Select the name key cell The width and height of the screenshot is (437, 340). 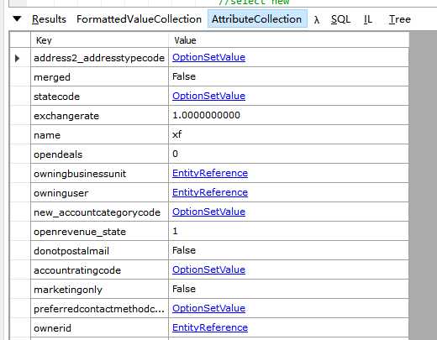click(99, 134)
